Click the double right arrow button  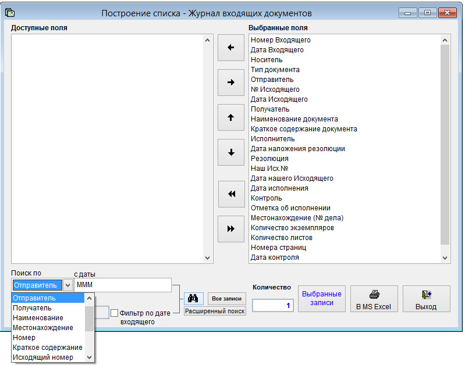click(x=230, y=229)
